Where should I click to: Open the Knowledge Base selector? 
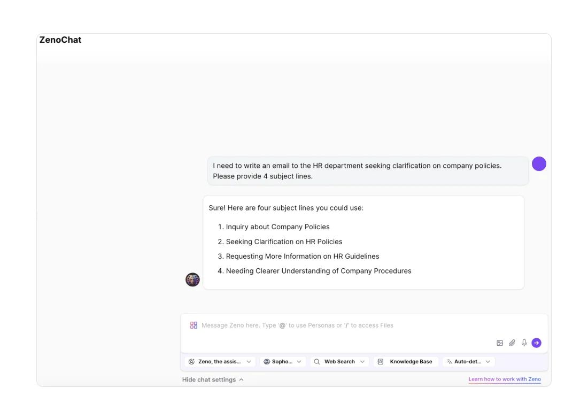[405, 362]
